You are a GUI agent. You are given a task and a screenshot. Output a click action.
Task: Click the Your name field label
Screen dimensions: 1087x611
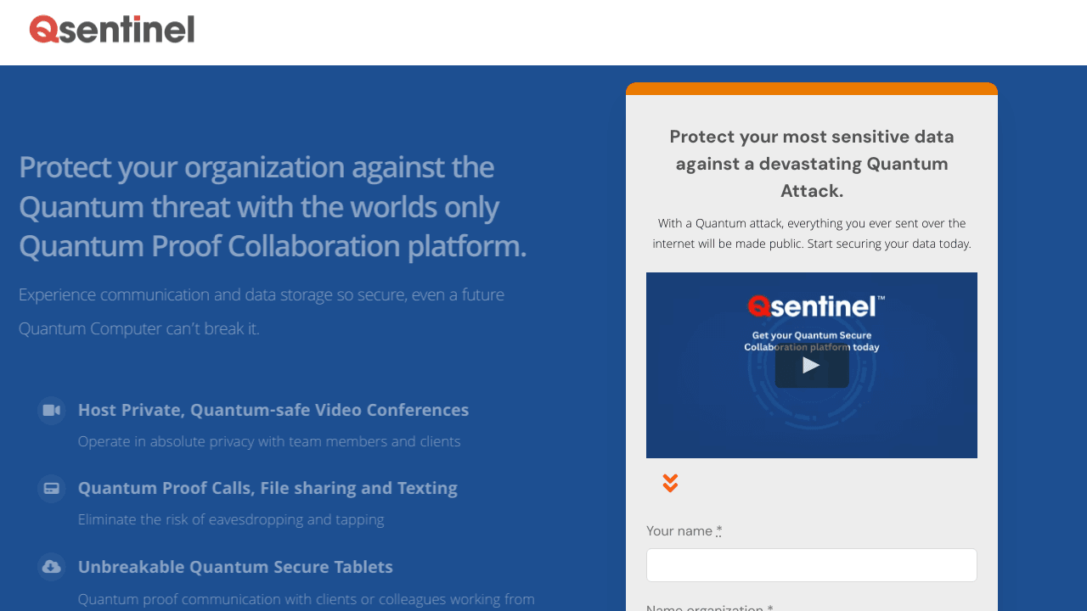pos(679,531)
